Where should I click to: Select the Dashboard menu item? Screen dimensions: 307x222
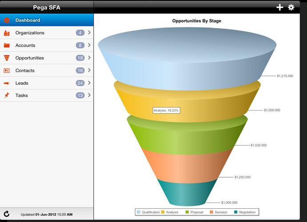(x=28, y=20)
